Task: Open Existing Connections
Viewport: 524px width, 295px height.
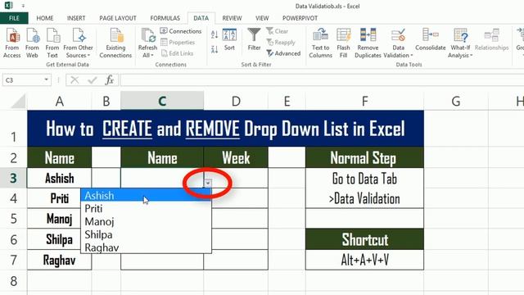Action: 115,43
